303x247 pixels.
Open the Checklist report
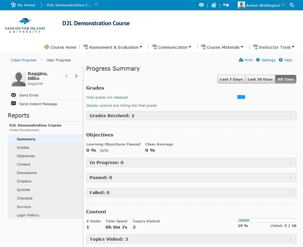pyautogui.click(x=45, y=198)
